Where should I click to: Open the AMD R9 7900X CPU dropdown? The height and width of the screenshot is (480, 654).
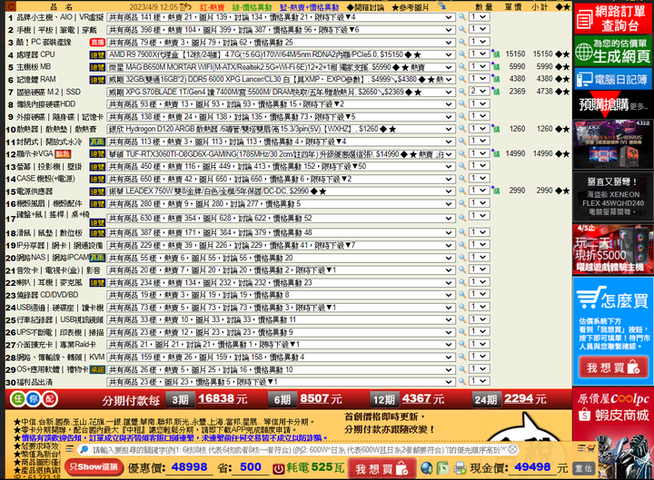[281, 54]
